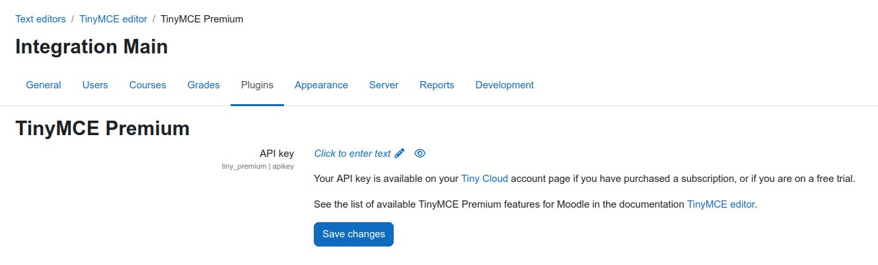Go to TinyMCE editor breadcrumb link
The width and height of the screenshot is (878, 265).
(113, 19)
